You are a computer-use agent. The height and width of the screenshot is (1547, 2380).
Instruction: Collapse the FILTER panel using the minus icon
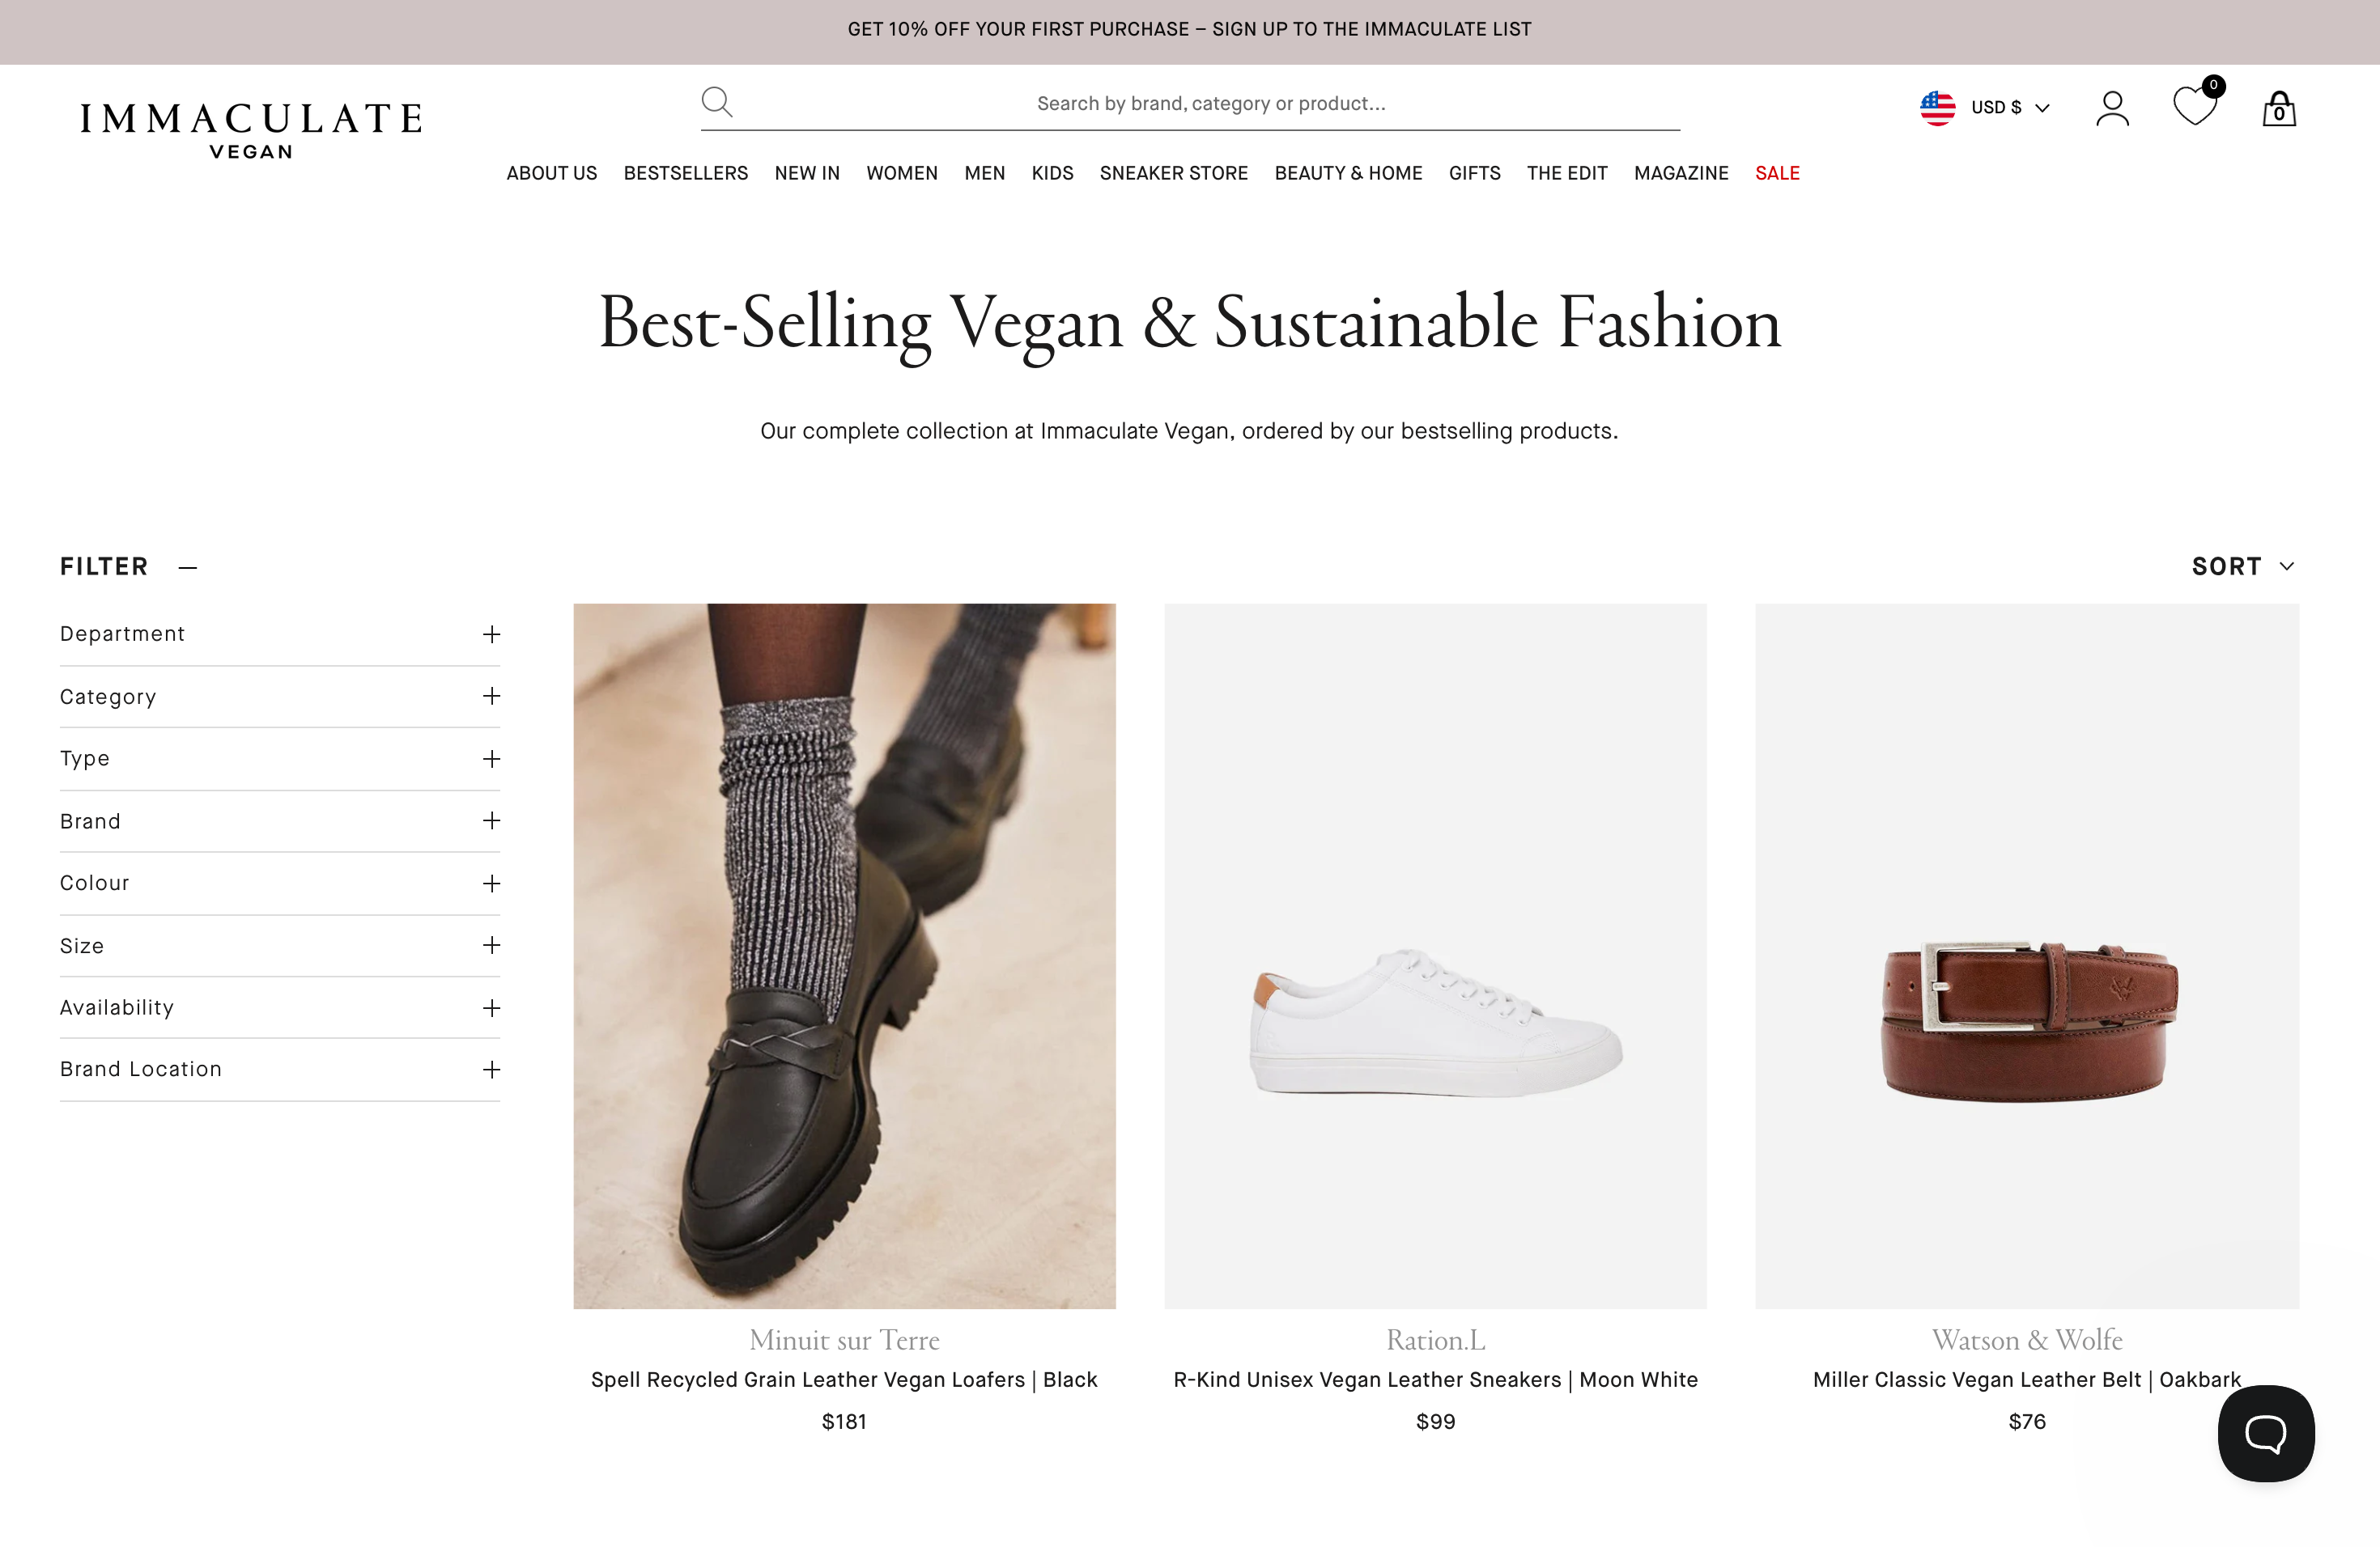click(x=187, y=566)
